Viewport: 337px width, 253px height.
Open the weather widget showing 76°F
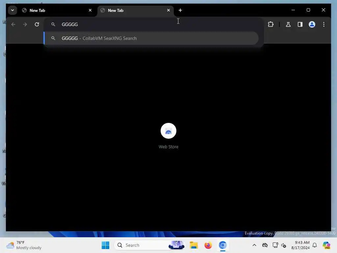[24, 245]
